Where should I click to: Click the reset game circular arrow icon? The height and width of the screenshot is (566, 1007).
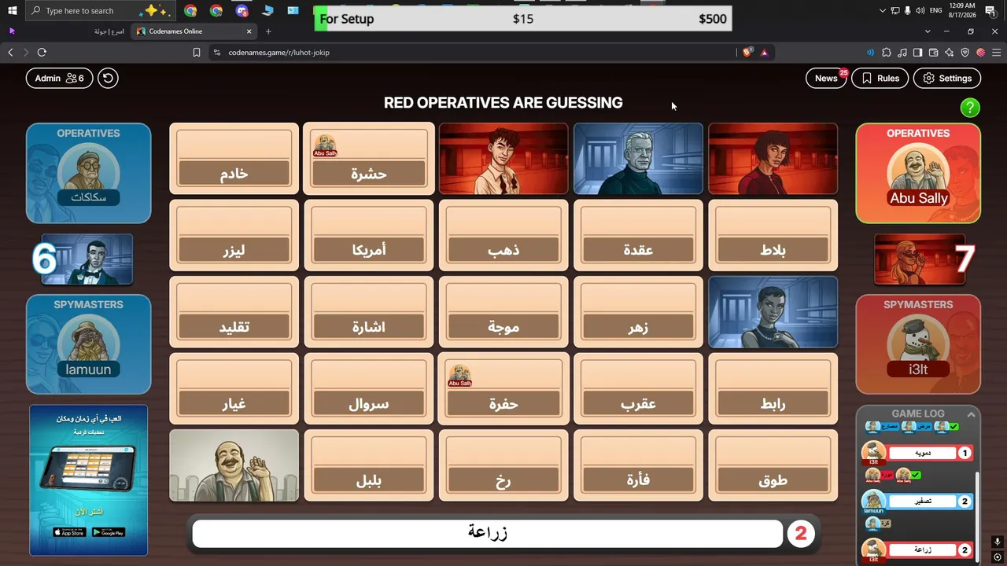click(x=108, y=78)
